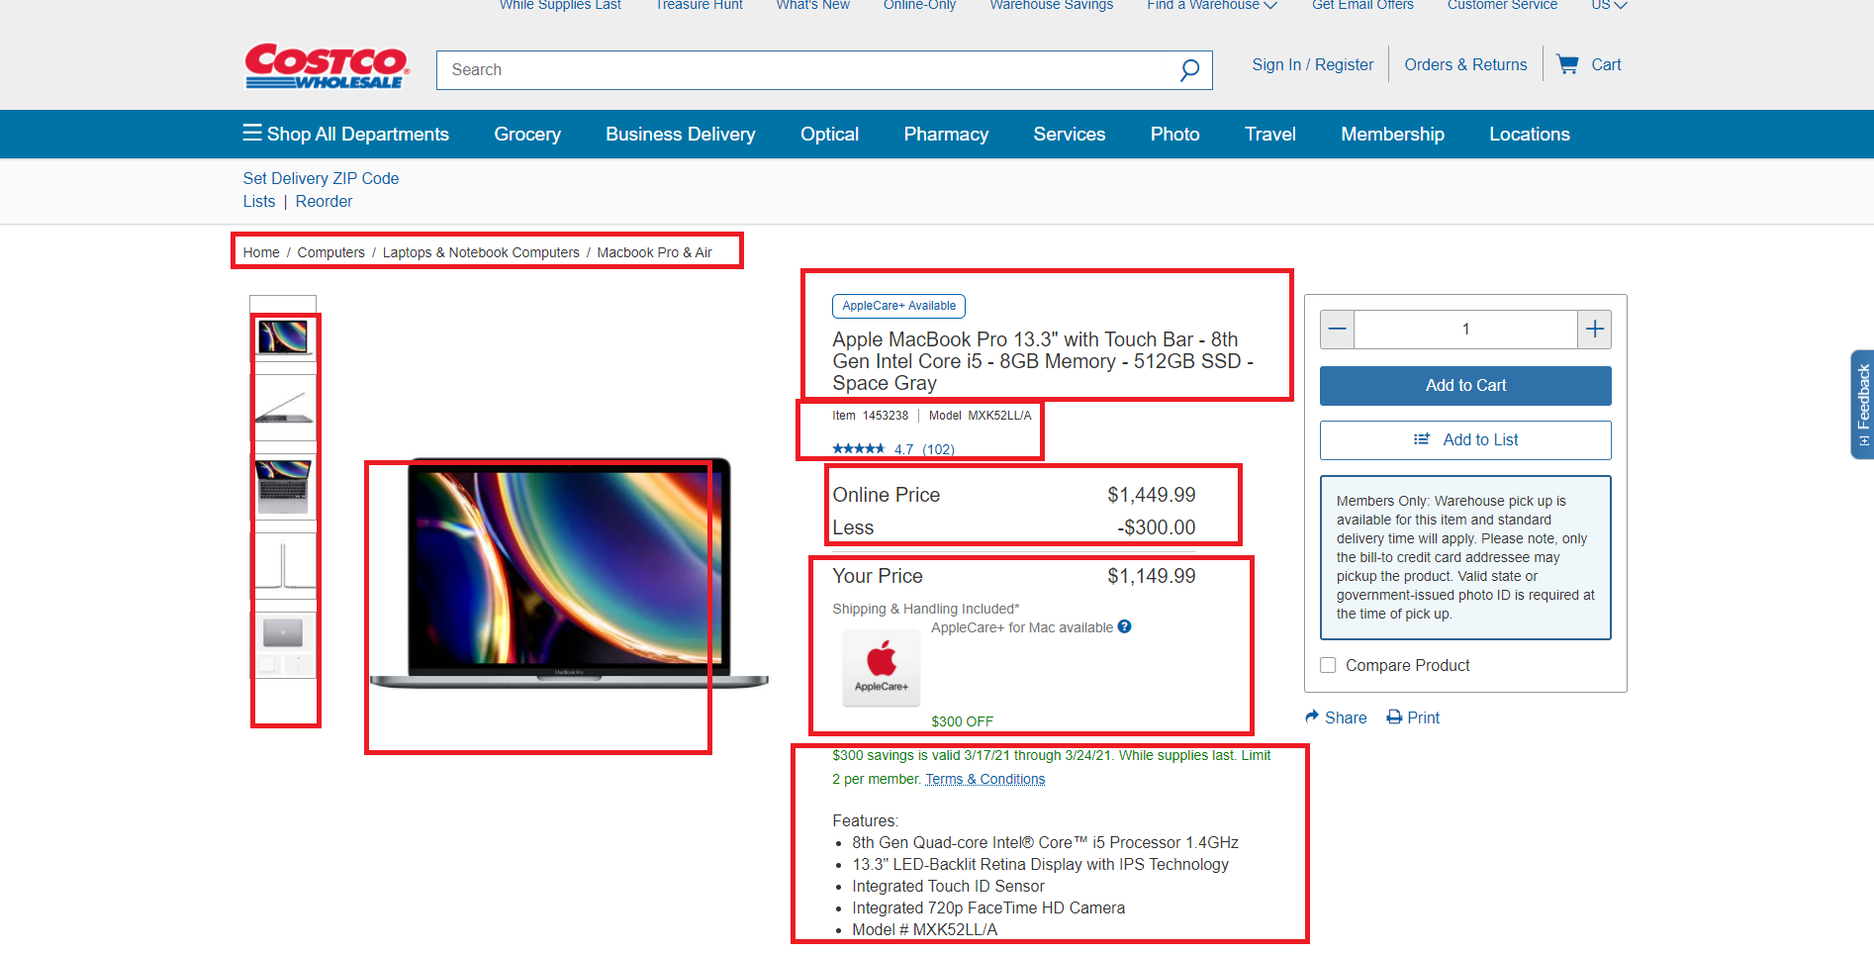Open the Services menu
This screenshot has width=1874, height=954.
point(1070,134)
